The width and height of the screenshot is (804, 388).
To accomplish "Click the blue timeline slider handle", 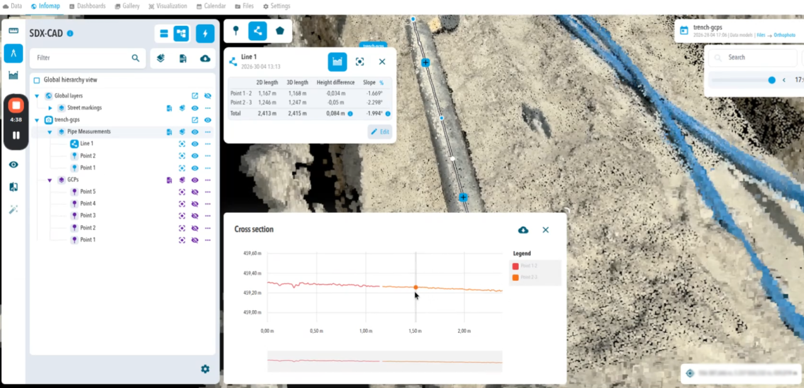I will point(772,80).
